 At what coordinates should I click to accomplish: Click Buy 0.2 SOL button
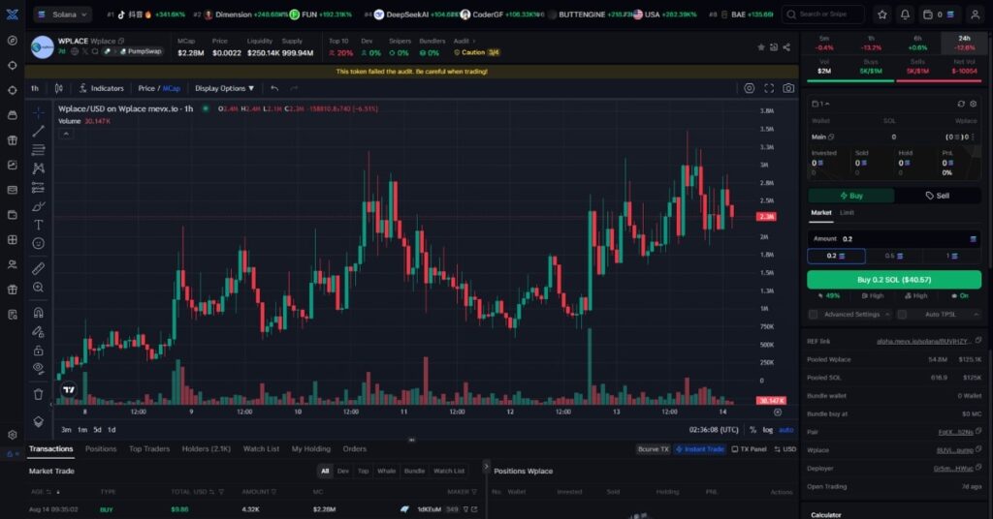pos(894,280)
